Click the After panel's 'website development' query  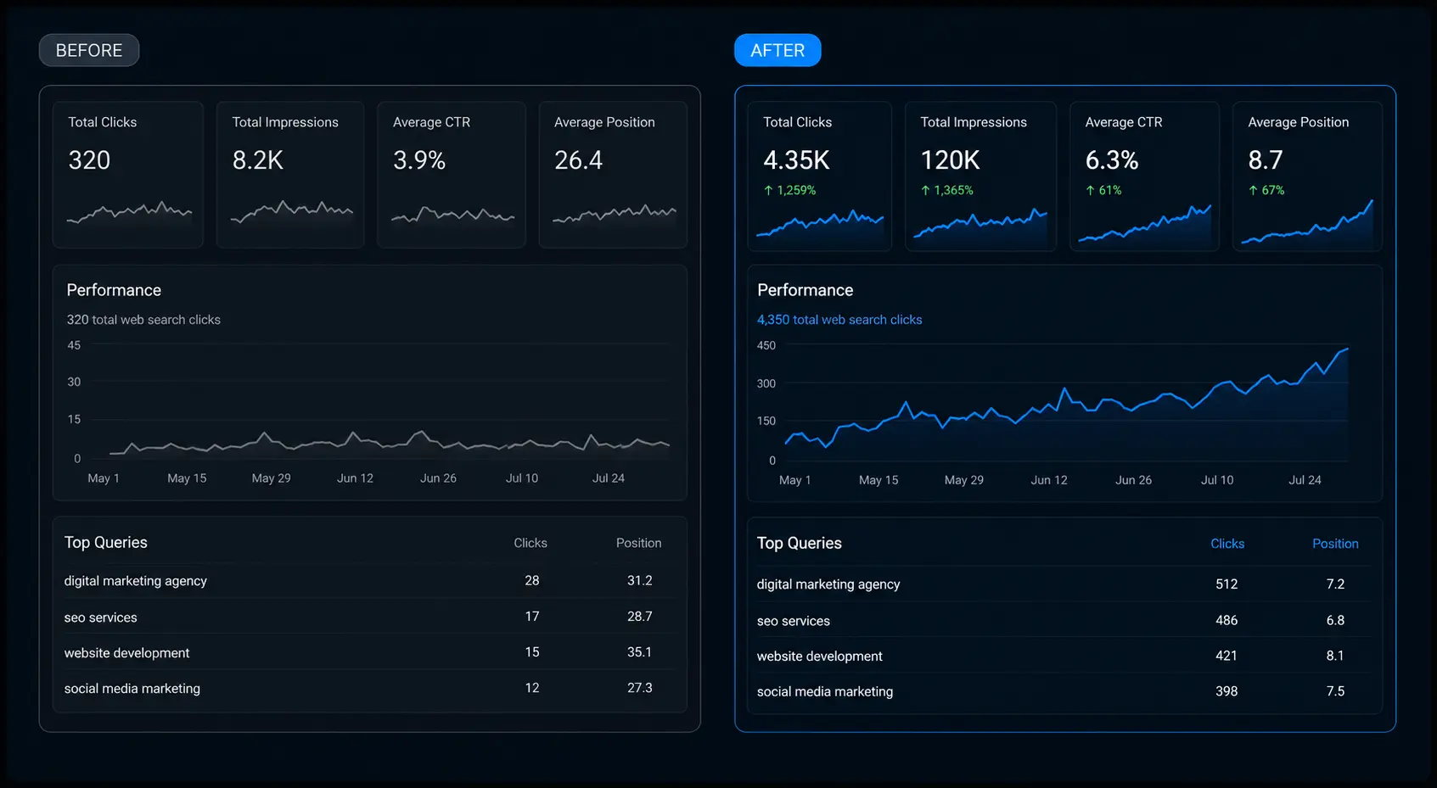tap(820, 657)
